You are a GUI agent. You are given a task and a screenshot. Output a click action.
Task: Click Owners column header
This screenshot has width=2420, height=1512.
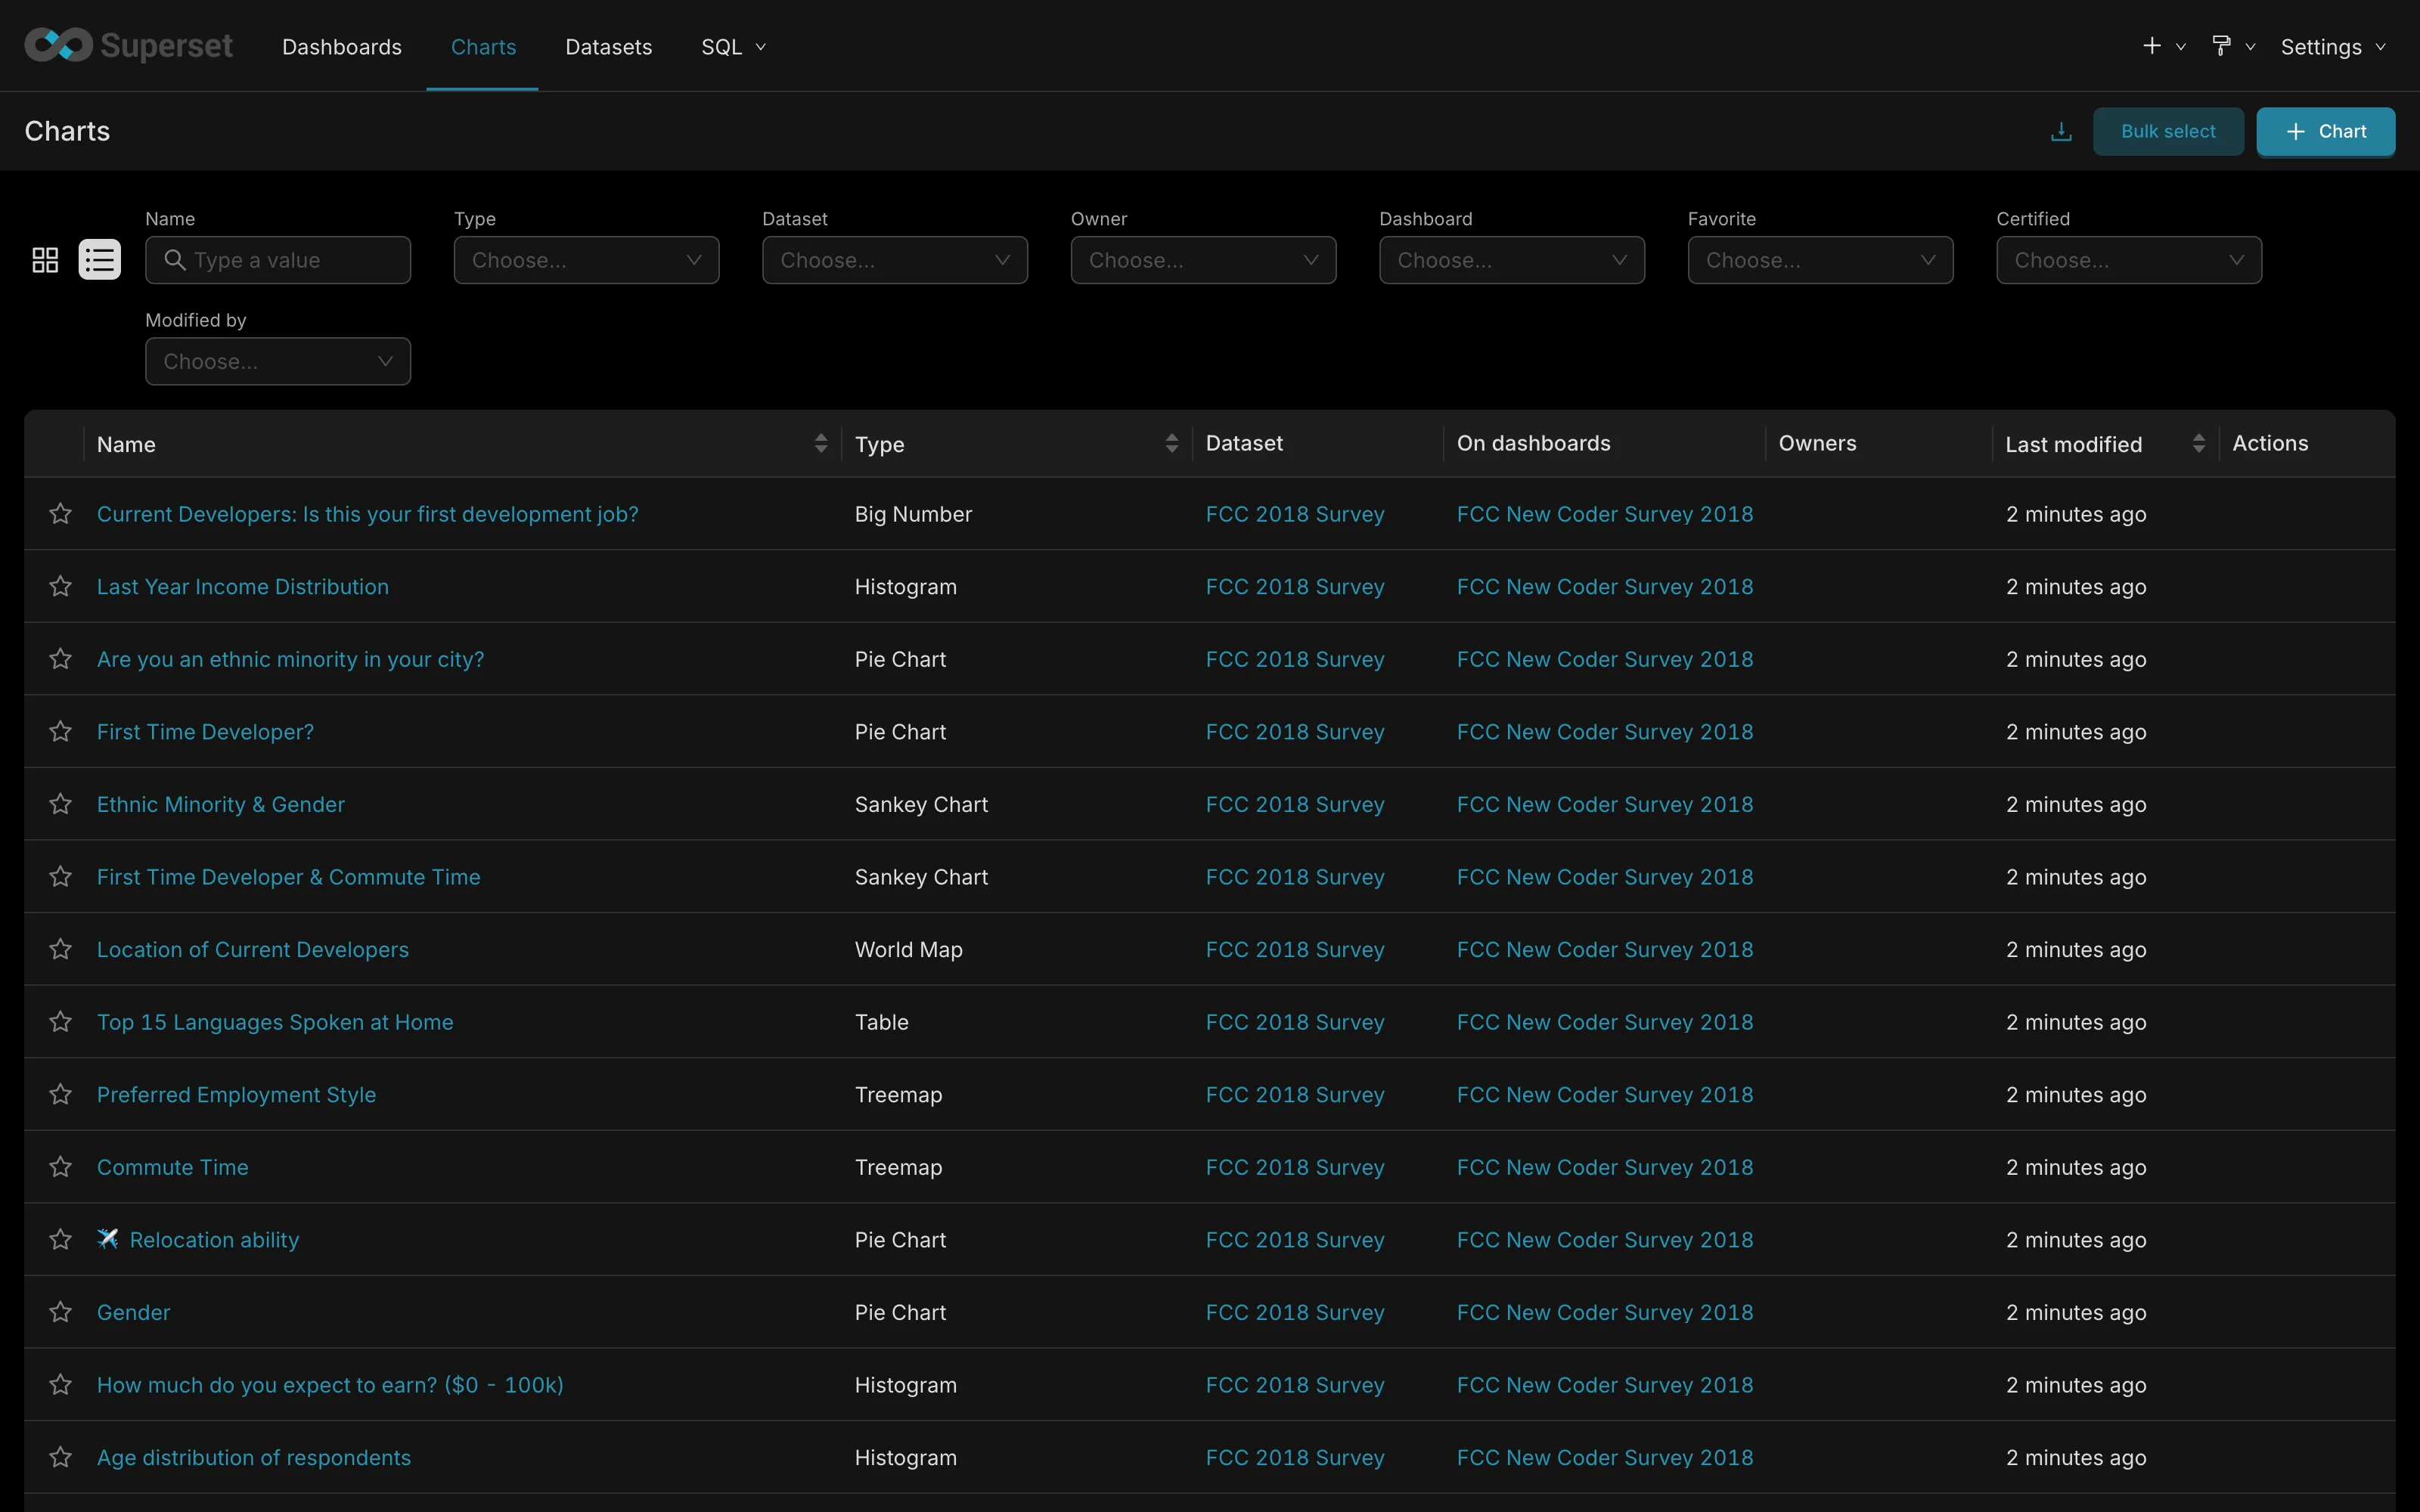[x=1817, y=443]
